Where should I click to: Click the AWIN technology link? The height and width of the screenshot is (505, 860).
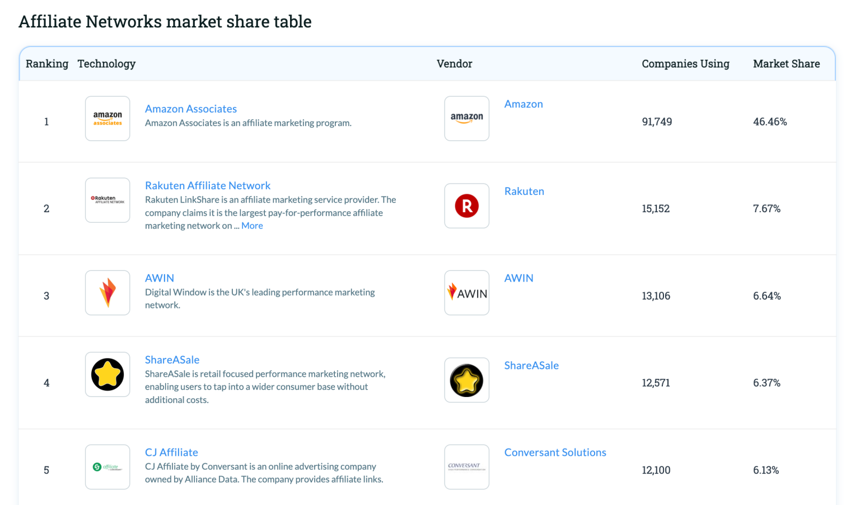(x=160, y=278)
